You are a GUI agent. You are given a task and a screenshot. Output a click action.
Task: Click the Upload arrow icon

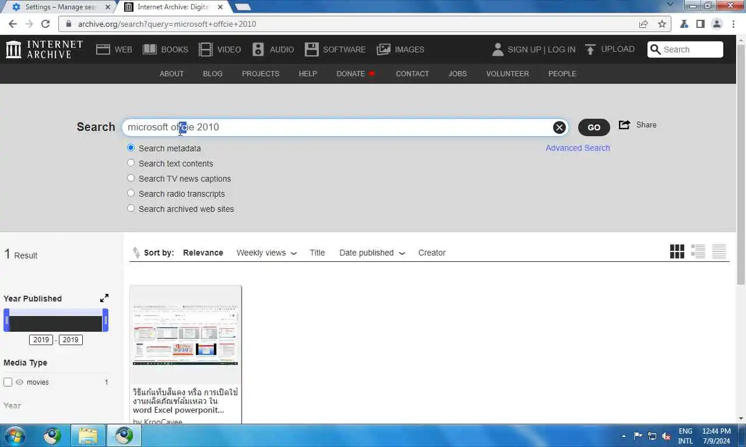590,49
